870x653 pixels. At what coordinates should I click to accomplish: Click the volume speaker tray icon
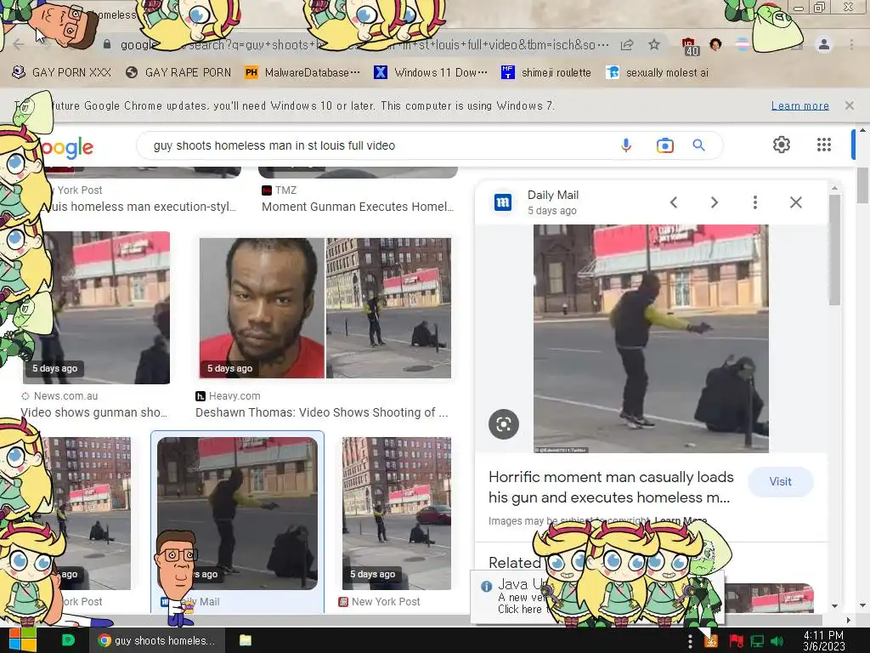pos(777,641)
